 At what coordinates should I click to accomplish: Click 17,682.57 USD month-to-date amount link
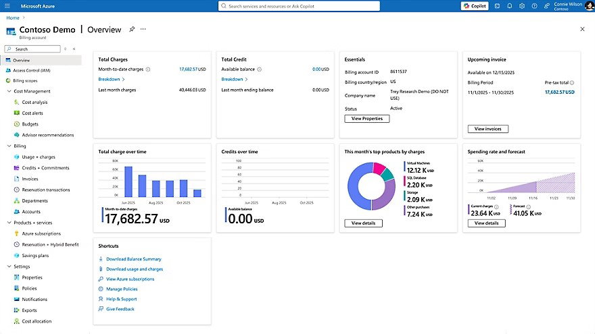click(x=193, y=69)
